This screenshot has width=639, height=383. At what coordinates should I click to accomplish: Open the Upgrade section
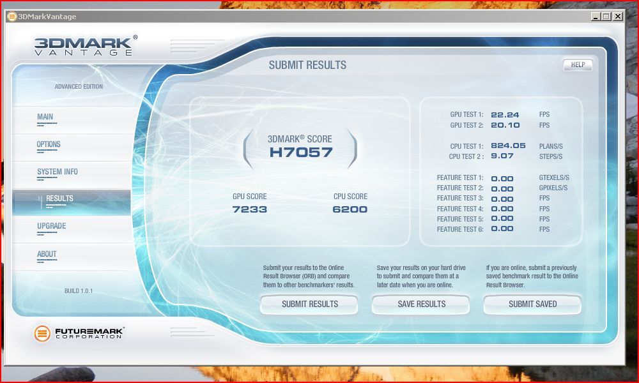tap(51, 226)
